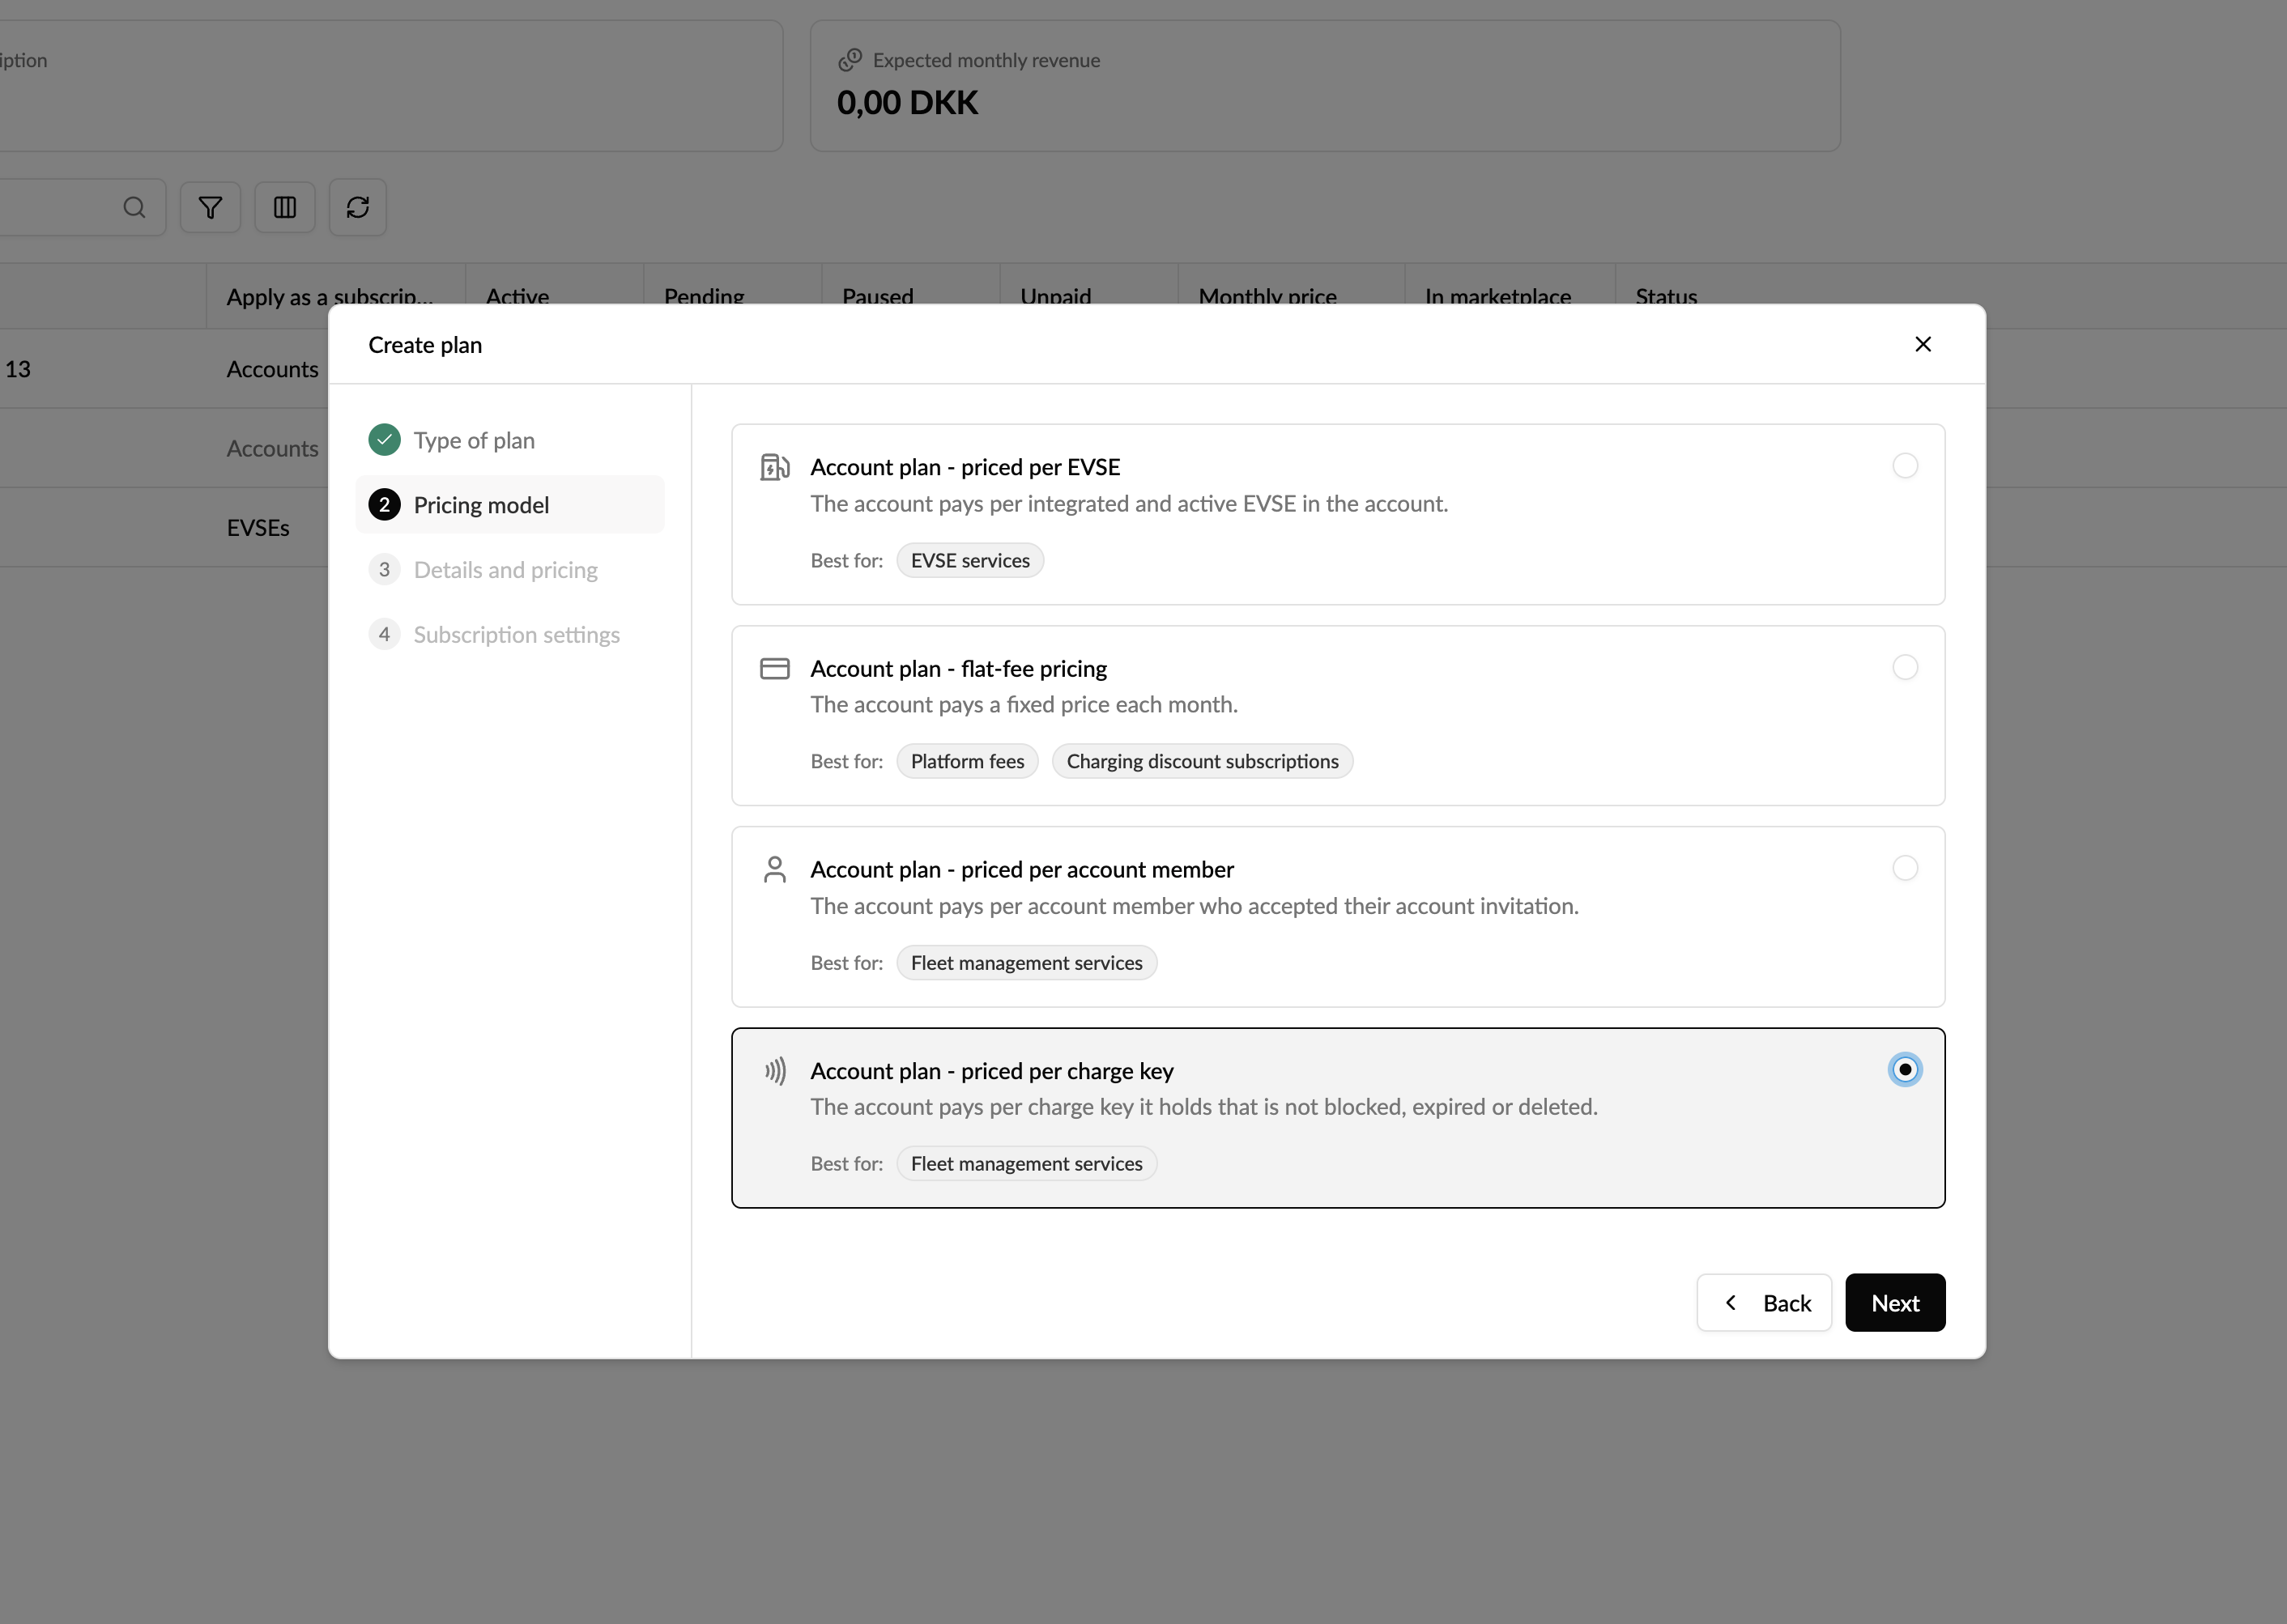2287x1624 pixels.
Task: Open the filter funnel button
Action: (x=210, y=207)
